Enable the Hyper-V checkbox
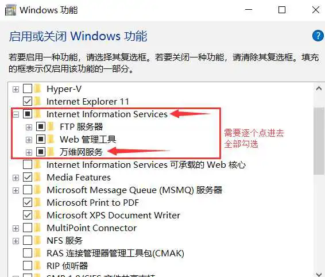 [x=28, y=89]
